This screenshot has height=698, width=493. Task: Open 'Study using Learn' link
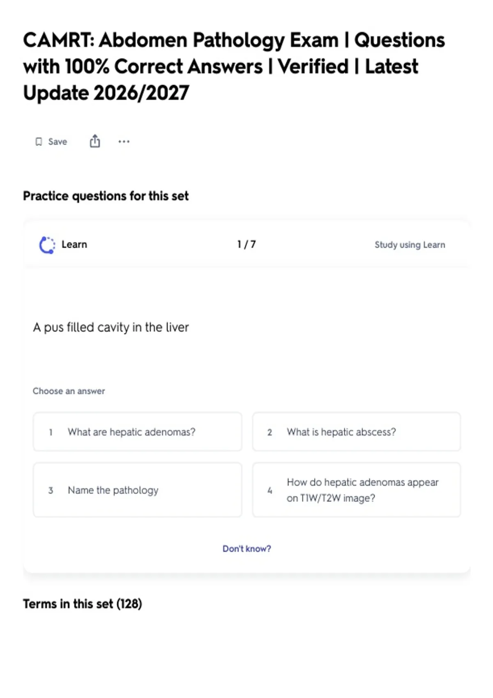click(x=410, y=245)
